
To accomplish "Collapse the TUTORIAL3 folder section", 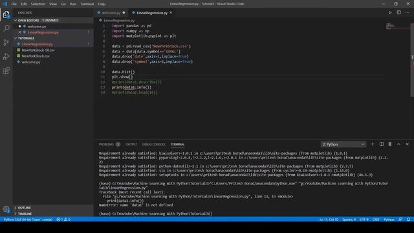I will [26, 38].
